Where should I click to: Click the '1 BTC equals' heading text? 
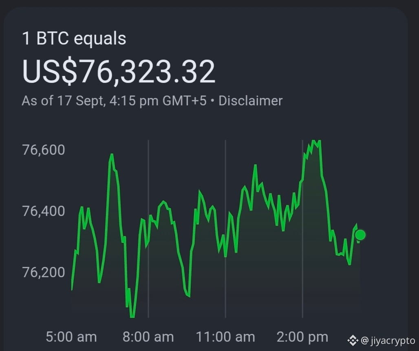74,38
